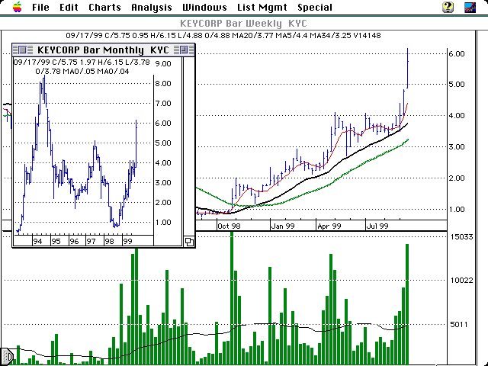This screenshot has height=366, width=488.
Task: Click the 3.00 price label on the Weekly axis
Action: click(457, 147)
